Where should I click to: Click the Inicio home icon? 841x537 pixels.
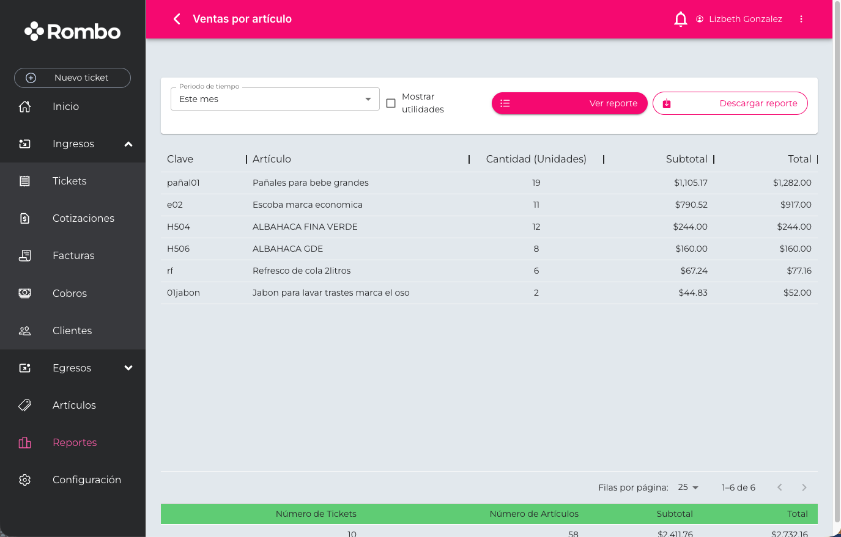(x=25, y=106)
